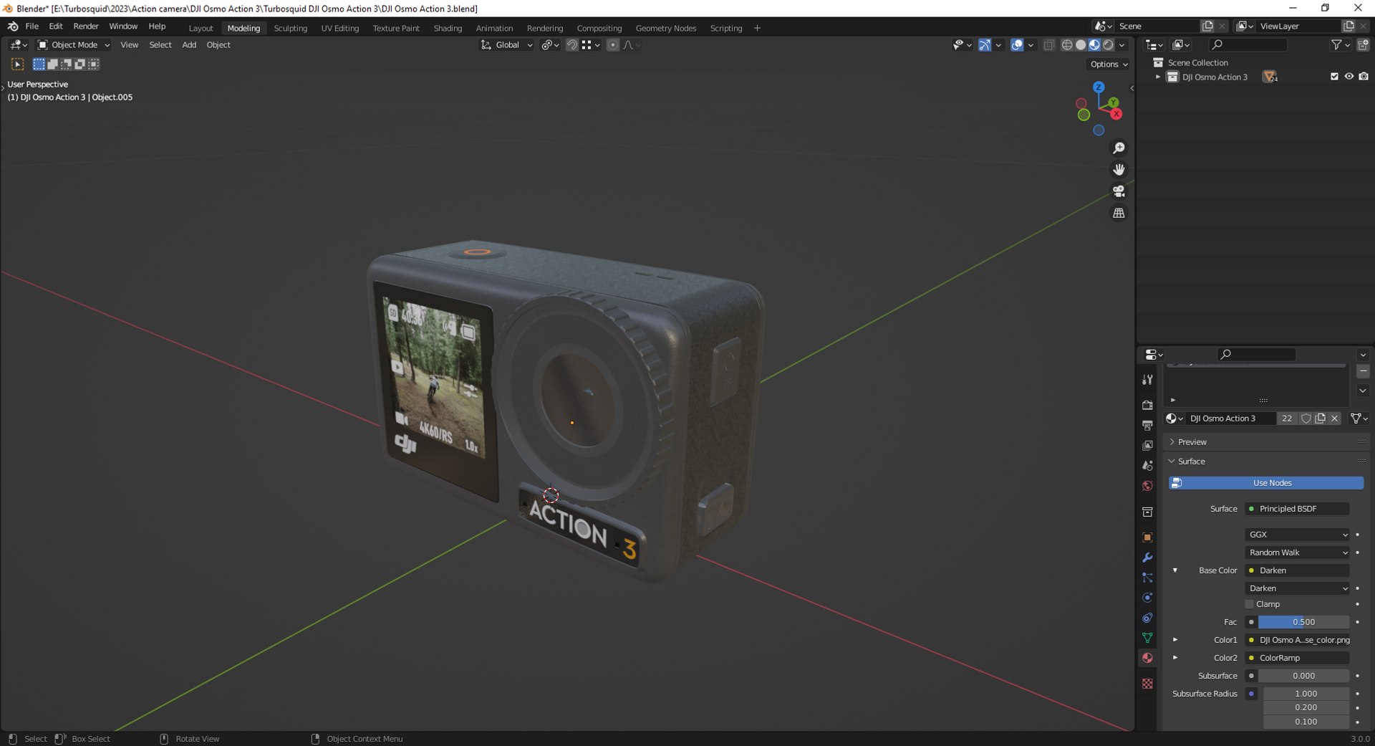The image size is (1375, 746).
Task: Open the Render properties tab
Action: [x=1147, y=405]
